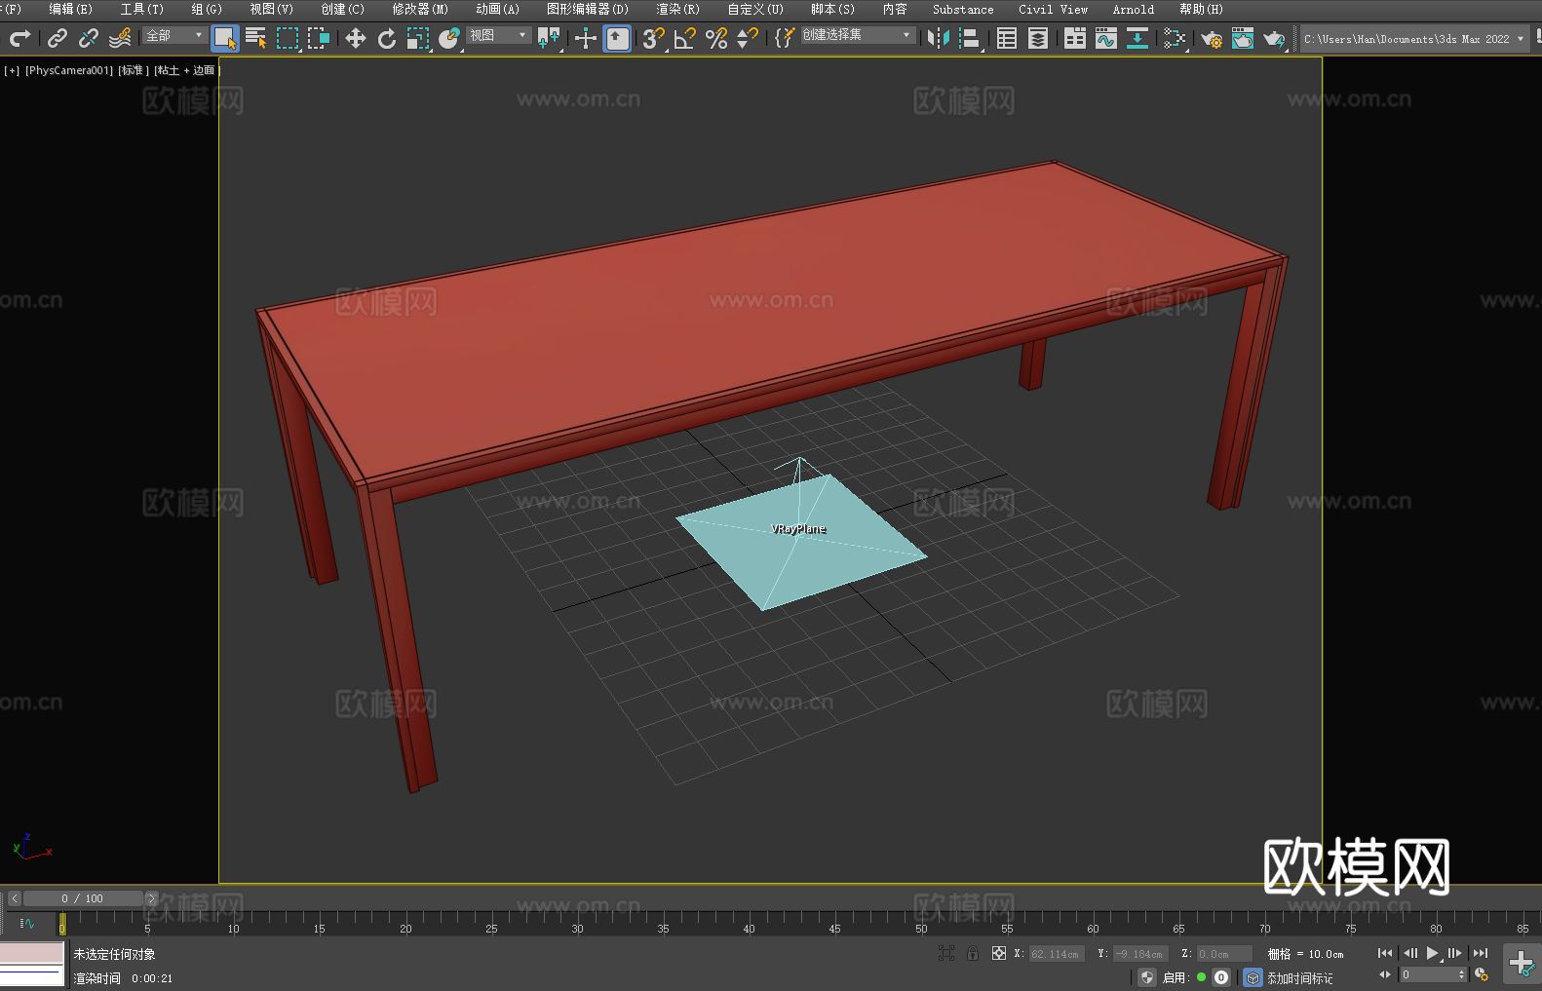Image resolution: width=1542 pixels, height=991 pixels.
Task: Open the 创建(C) menu
Action: click(342, 9)
